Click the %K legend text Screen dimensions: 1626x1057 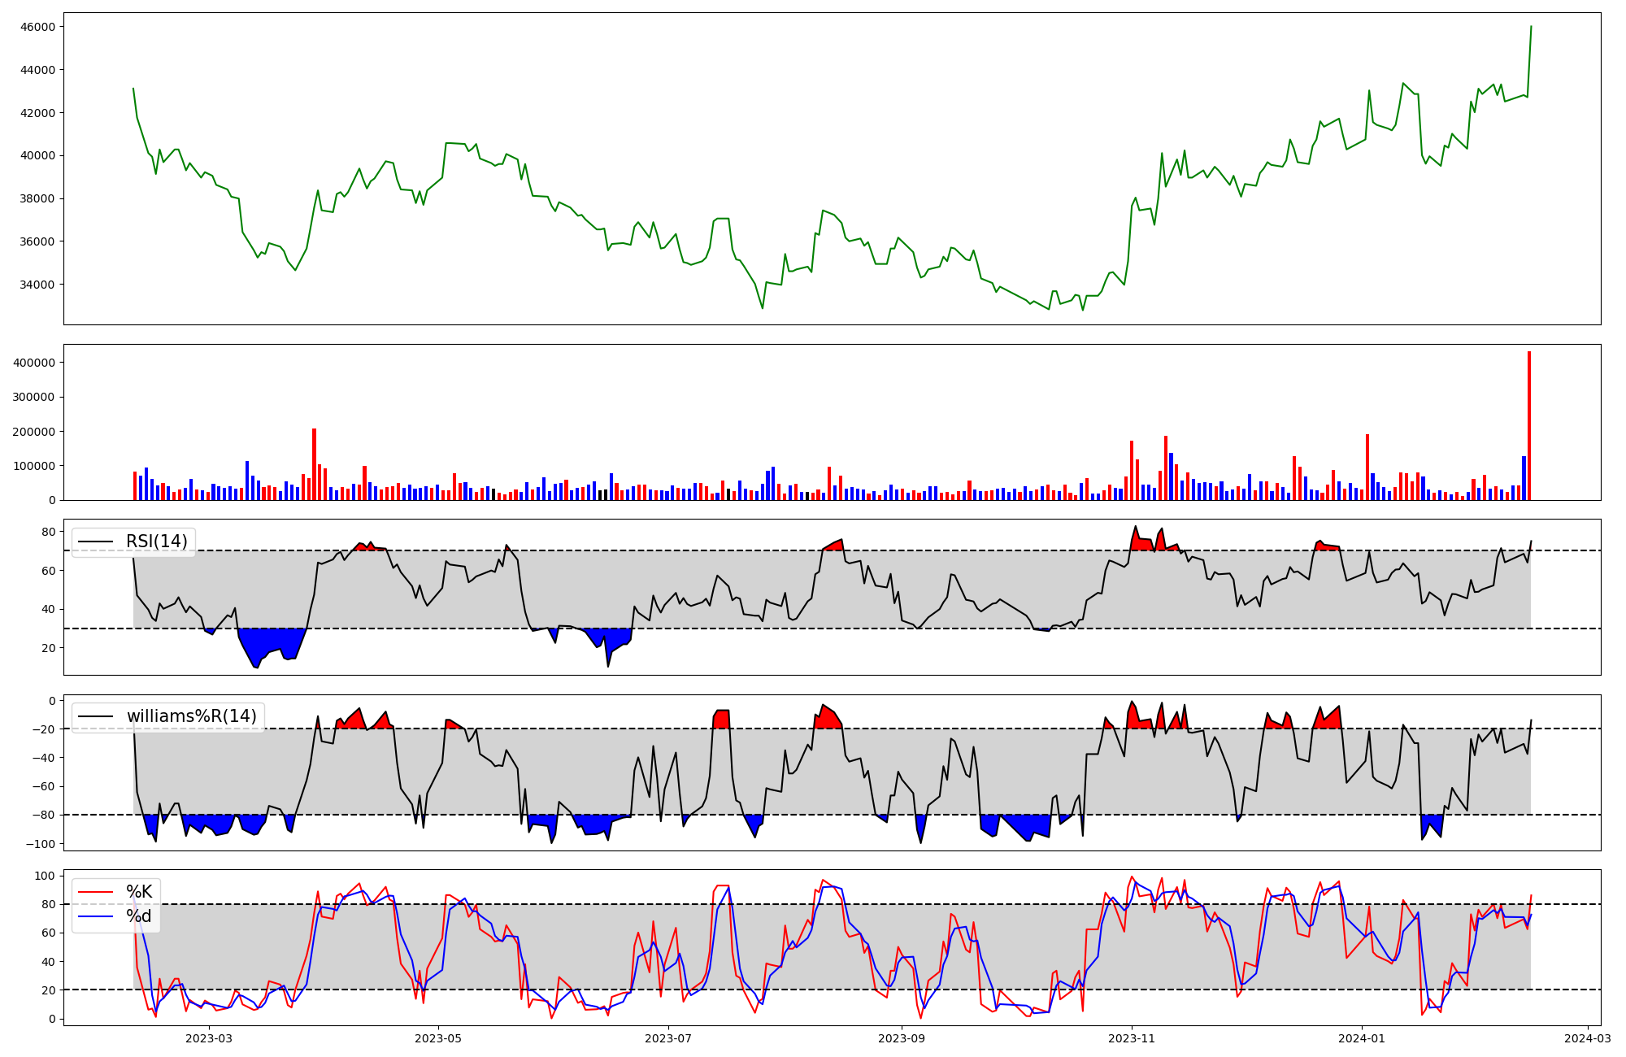click(x=139, y=892)
